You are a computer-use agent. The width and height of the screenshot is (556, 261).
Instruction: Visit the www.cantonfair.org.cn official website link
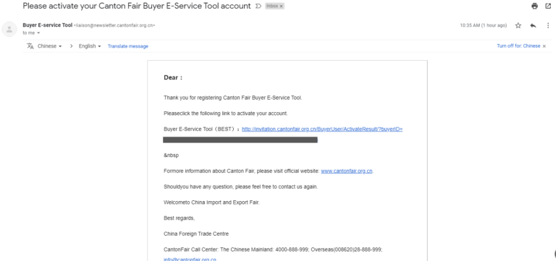click(x=347, y=171)
